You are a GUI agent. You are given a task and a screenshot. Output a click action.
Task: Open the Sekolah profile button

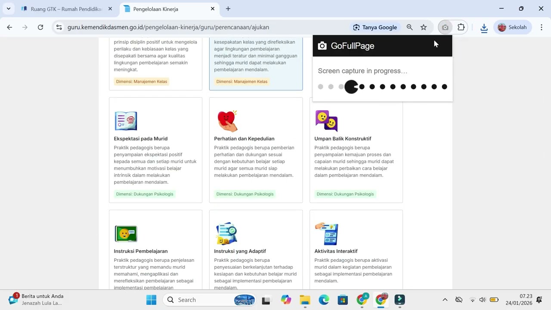click(x=512, y=27)
